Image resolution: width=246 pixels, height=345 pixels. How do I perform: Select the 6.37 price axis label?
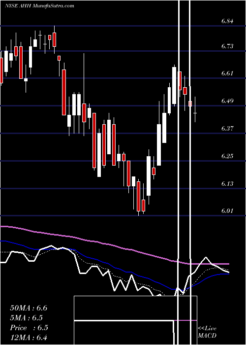[x=227, y=129]
